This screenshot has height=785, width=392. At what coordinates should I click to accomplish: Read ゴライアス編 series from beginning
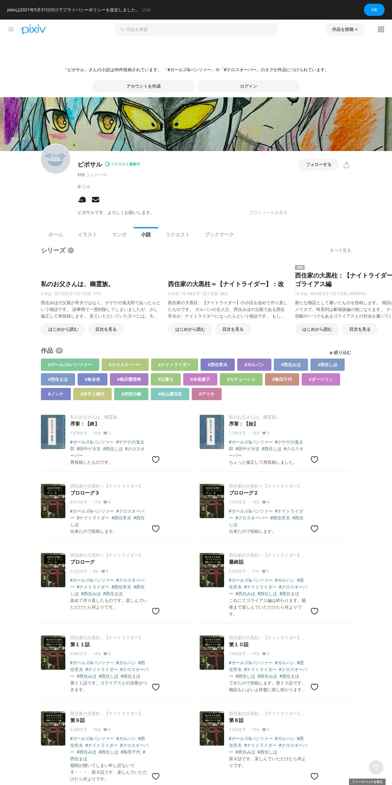tap(317, 329)
